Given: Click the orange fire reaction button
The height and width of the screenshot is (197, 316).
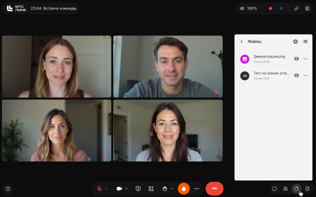Looking at the screenshot, I should [183, 189].
